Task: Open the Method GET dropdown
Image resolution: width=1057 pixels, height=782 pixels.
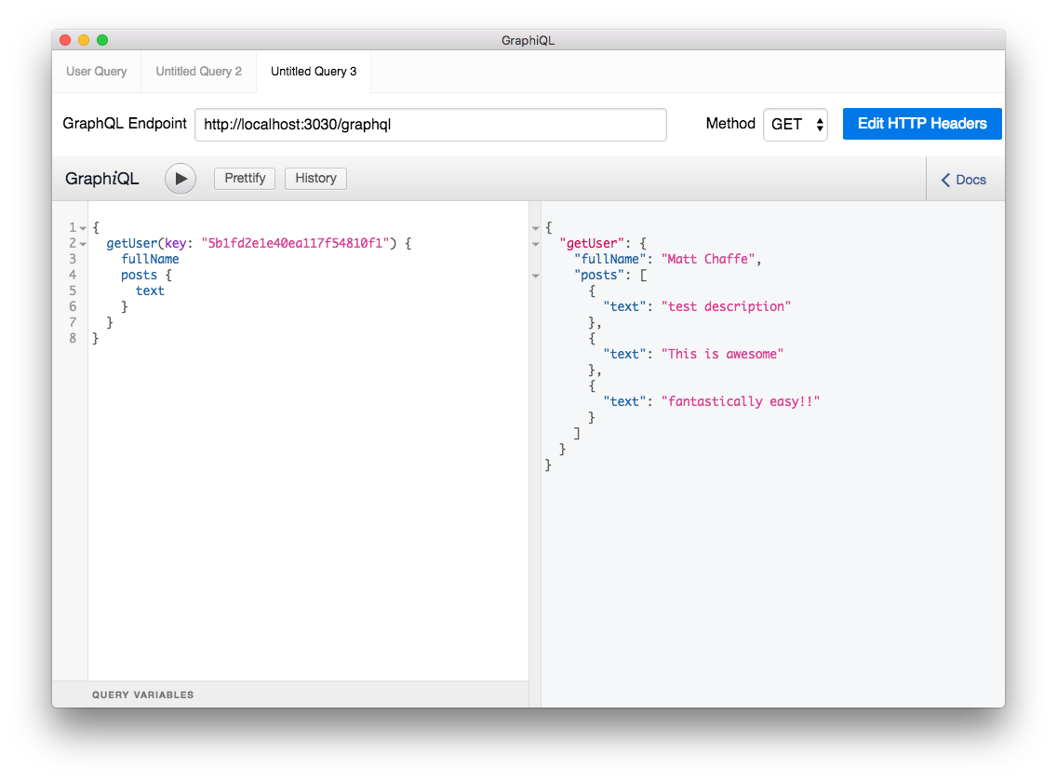Action: (796, 124)
